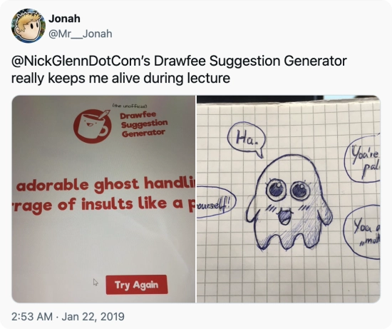Image resolution: width=392 pixels, height=329 pixels.
Task: Select the ghost doodle's left eye
Action: pyautogui.click(x=277, y=190)
